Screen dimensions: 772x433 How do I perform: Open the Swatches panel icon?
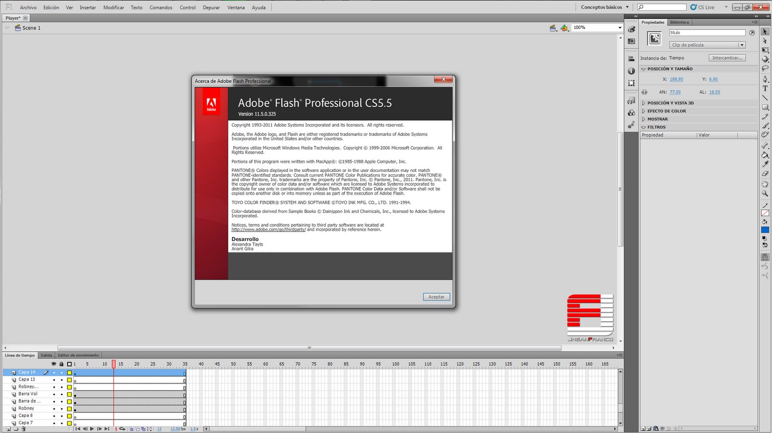(631, 41)
